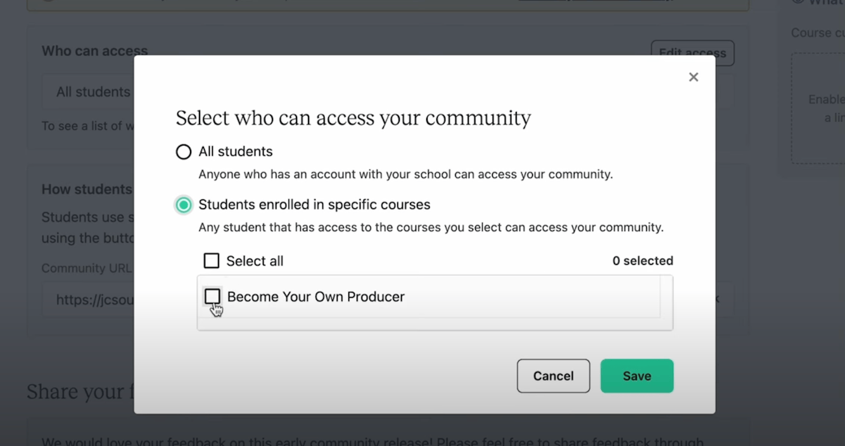Select "Students enrolled in specific courses" option

[x=184, y=205]
